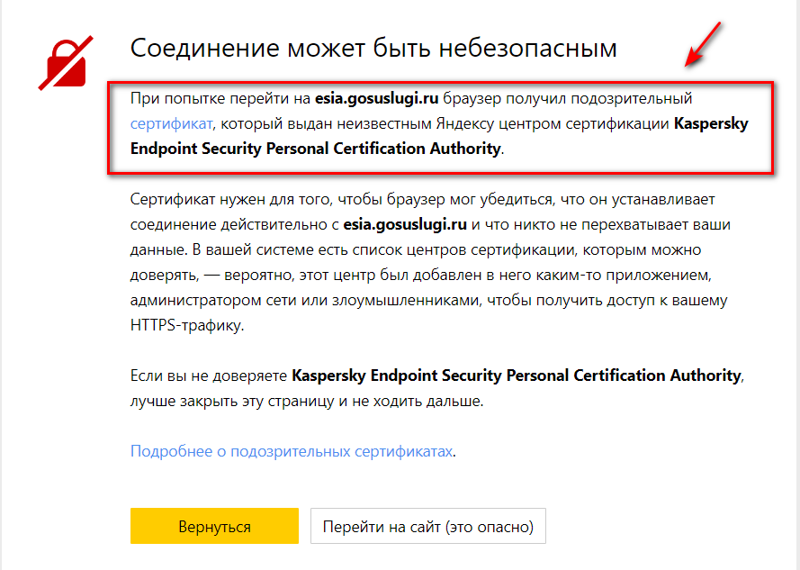The image size is (800, 570).
Task: Click bold Kaspersky authority name after "не доверяете"
Action: tap(517, 375)
